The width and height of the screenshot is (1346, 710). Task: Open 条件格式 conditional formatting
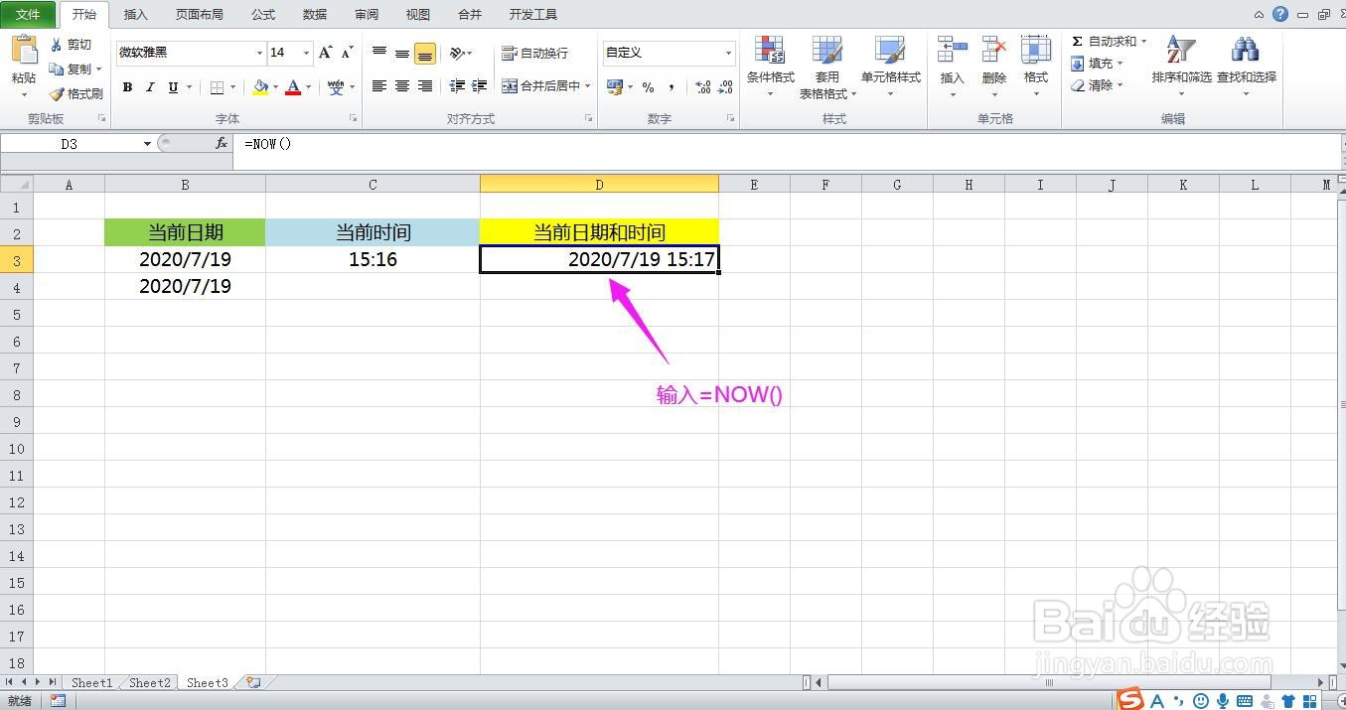[x=770, y=67]
